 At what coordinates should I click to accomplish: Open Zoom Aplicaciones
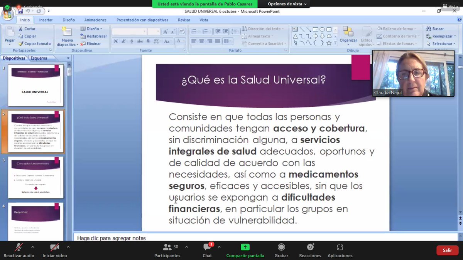(x=340, y=250)
